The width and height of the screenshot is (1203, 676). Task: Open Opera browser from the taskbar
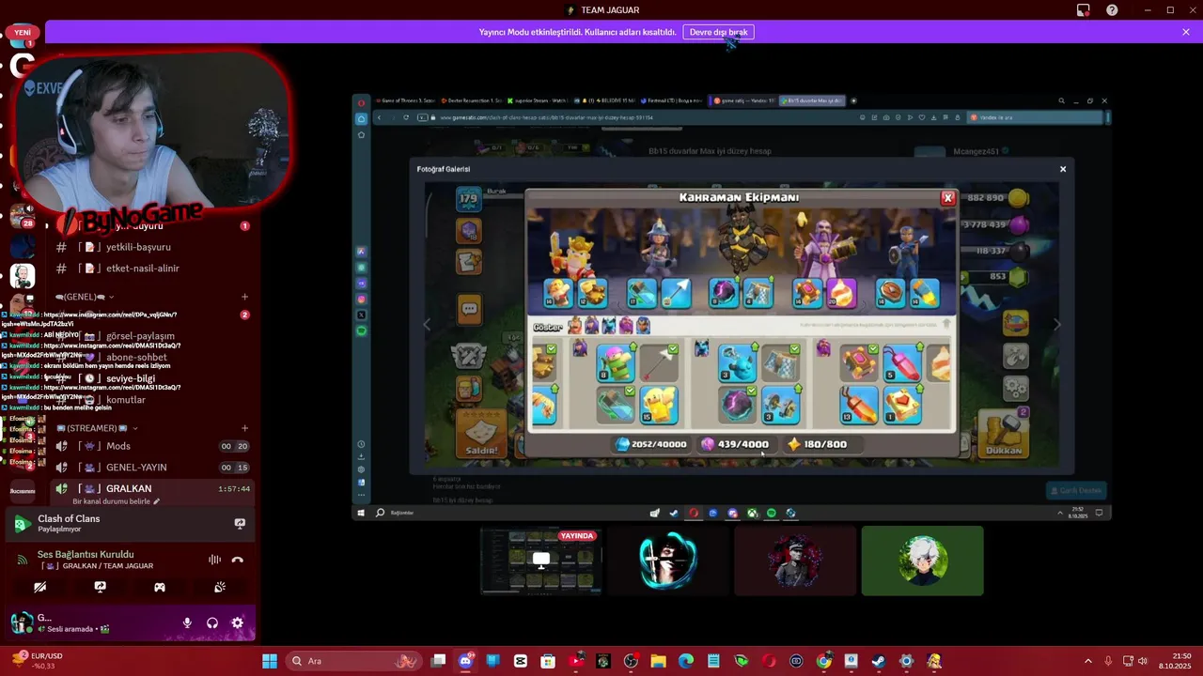(769, 661)
